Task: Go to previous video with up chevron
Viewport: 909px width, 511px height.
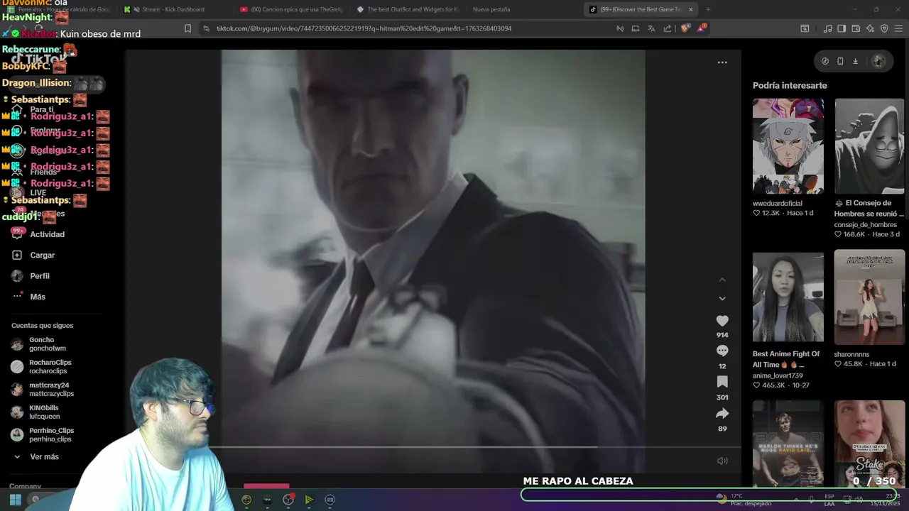Action: pos(722,280)
